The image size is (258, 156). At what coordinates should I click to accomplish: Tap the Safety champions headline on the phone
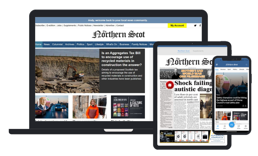coord(232,100)
